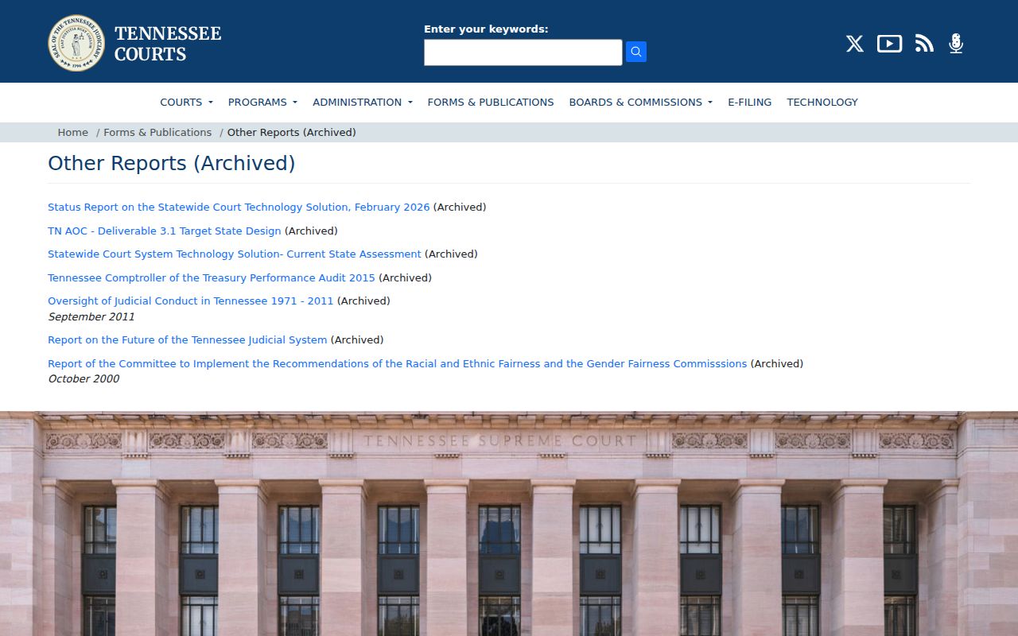Viewport: 1018px width, 636px height.
Task: Expand the Administration dropdown menu
Action: 363,102
